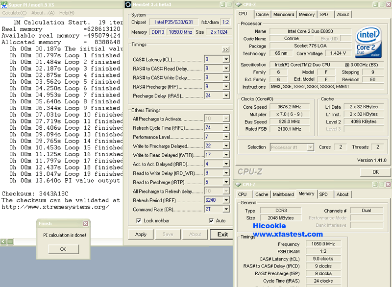Click the About button in MemSet
This screenshot has width=392, height=287.
pyautogui.click(x=195, y=234)
